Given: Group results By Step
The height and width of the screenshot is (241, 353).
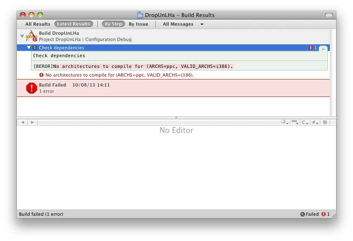Looking at the screenshot, I should (113, 24).
